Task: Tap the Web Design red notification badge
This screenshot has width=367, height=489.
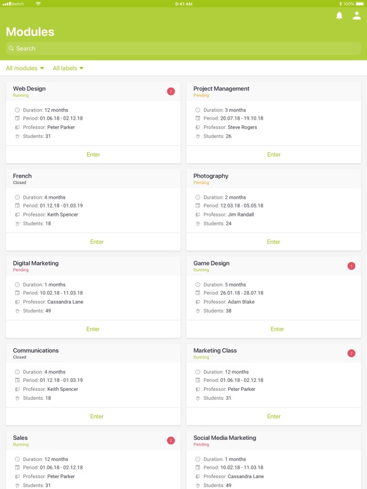Action: 171,92
